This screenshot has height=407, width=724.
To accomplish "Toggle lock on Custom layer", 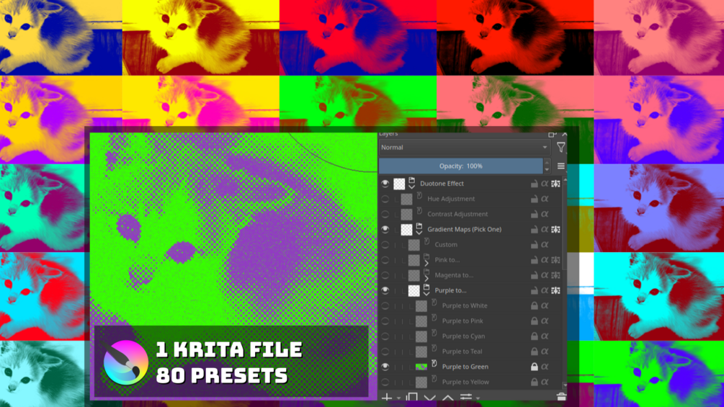I will (x=535, y=245).
